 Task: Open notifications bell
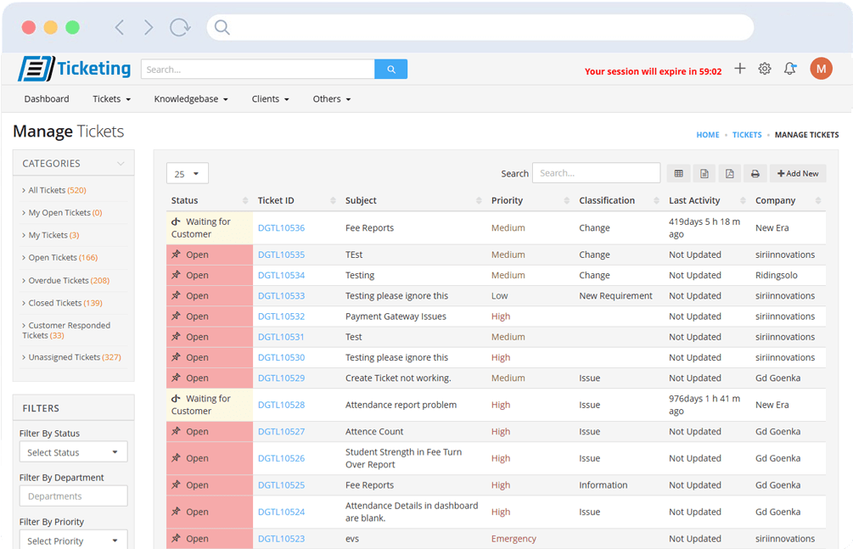pos(790,69)
